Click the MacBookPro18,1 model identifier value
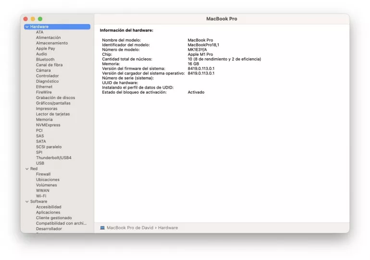 tap(203, 45)
